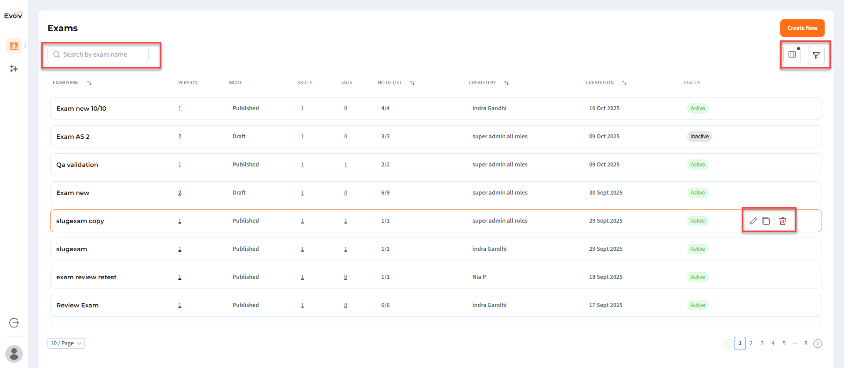
Task: Click the Status column header
Action: pos(692,83)
